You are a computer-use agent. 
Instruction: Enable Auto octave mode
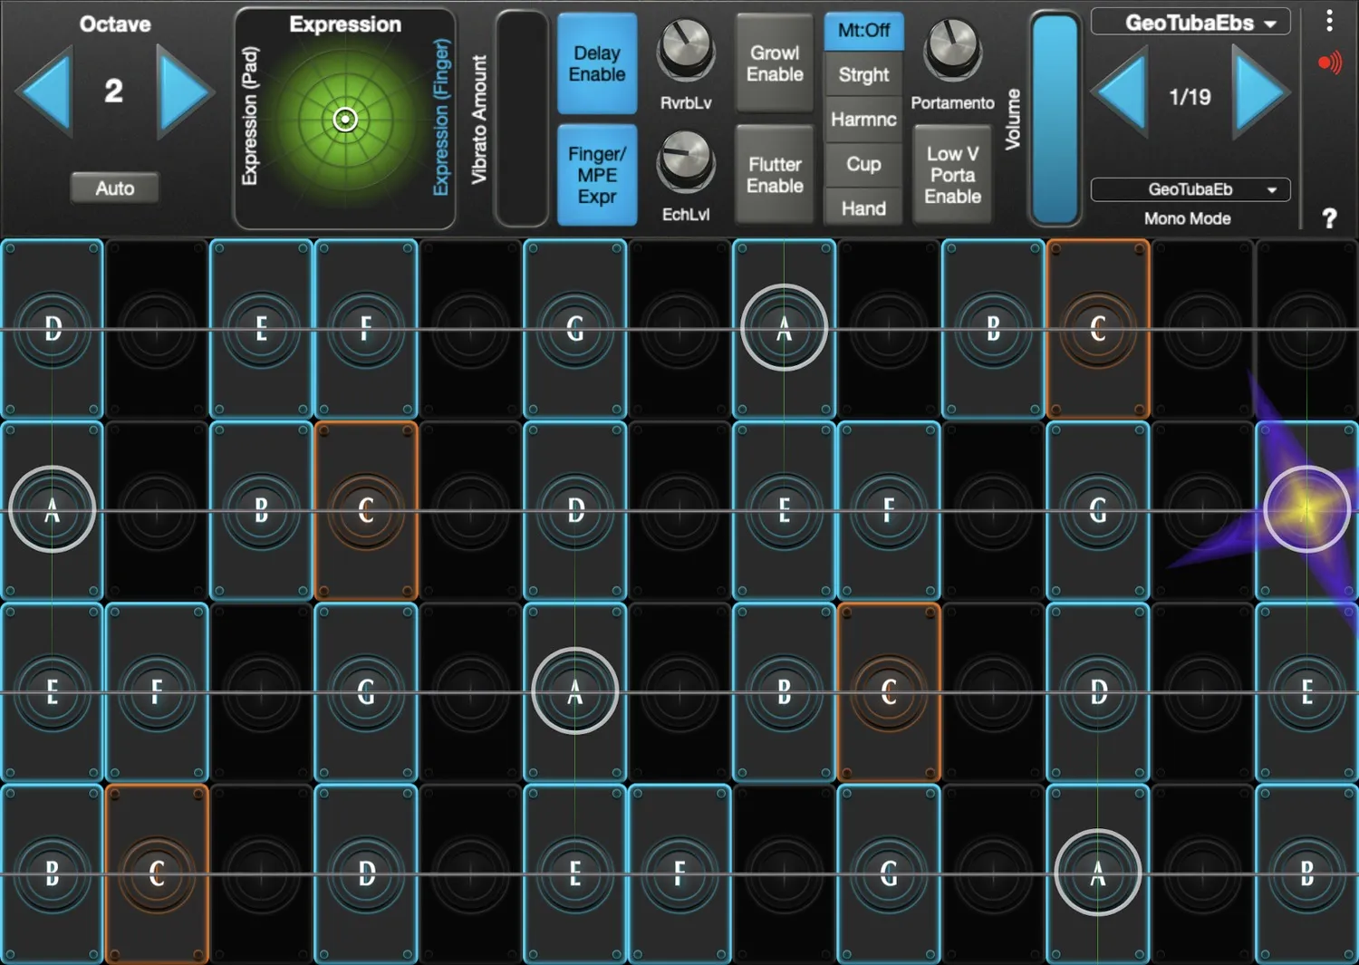115,188
